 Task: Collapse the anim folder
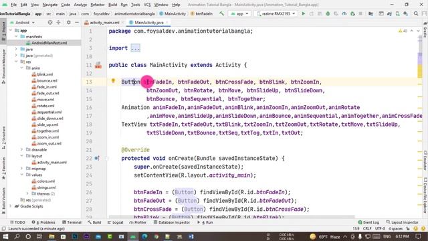pyautogui.click(x=22, y=68)
